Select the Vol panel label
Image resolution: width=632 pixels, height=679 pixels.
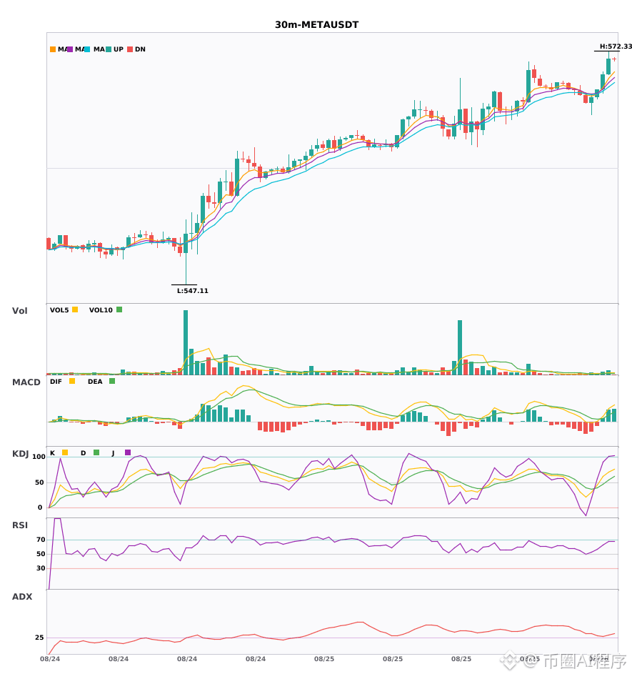(x=19, y=311)
